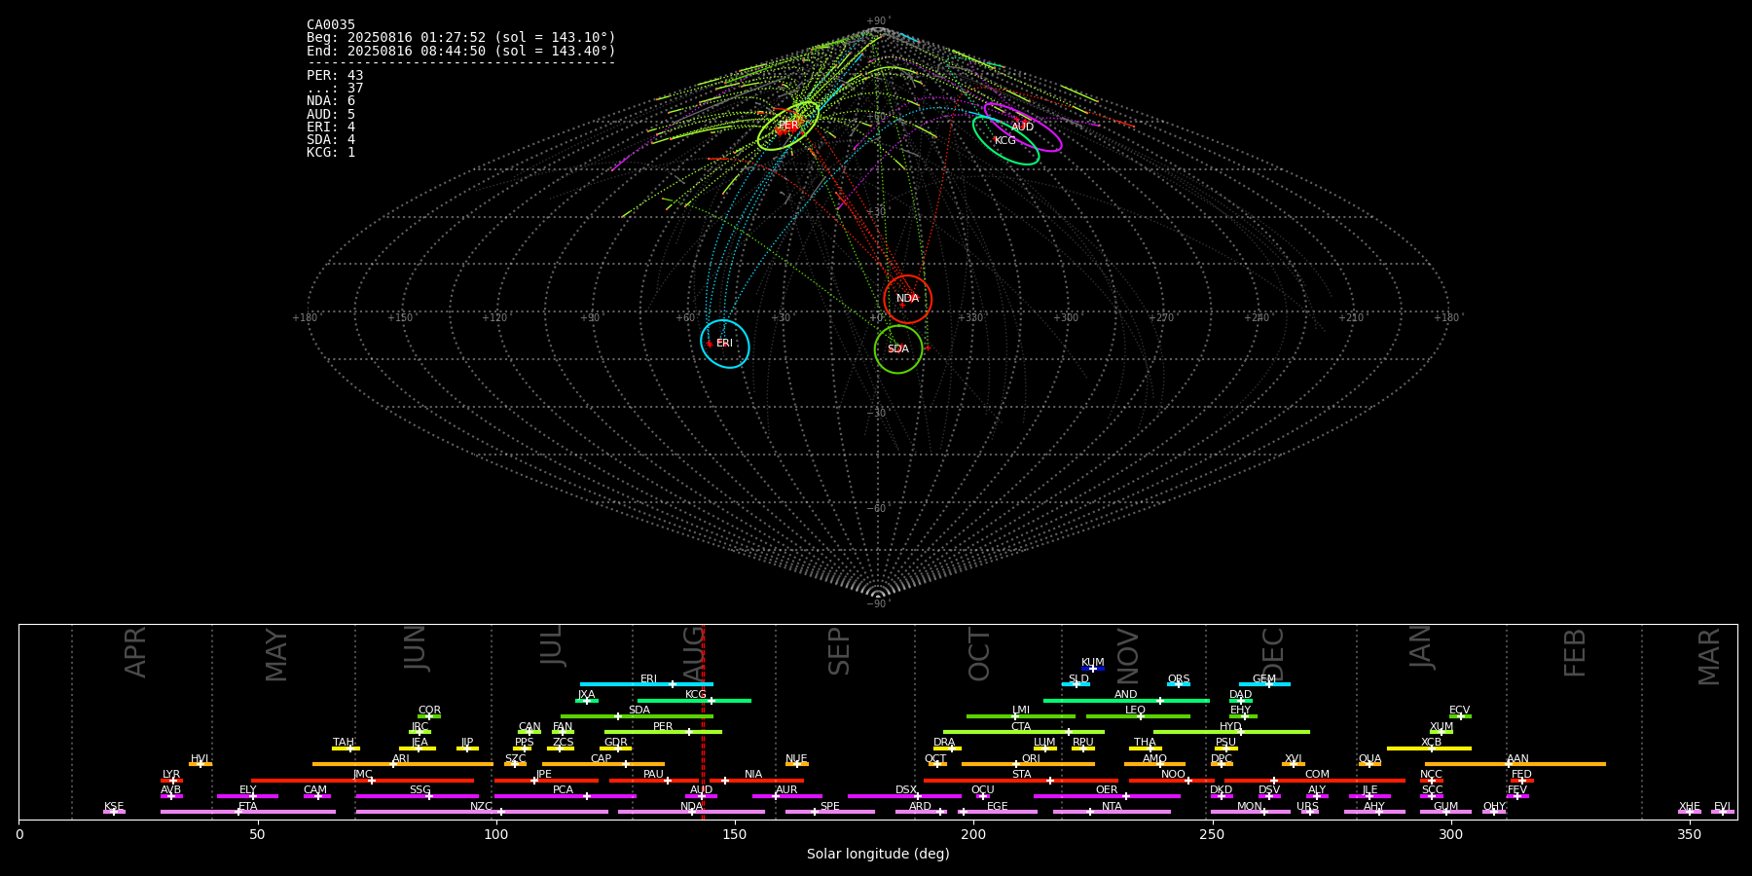The image size is (1752, 876).
Task: Click the SPE shower bar in the timeline
Action: pos(830,812)
